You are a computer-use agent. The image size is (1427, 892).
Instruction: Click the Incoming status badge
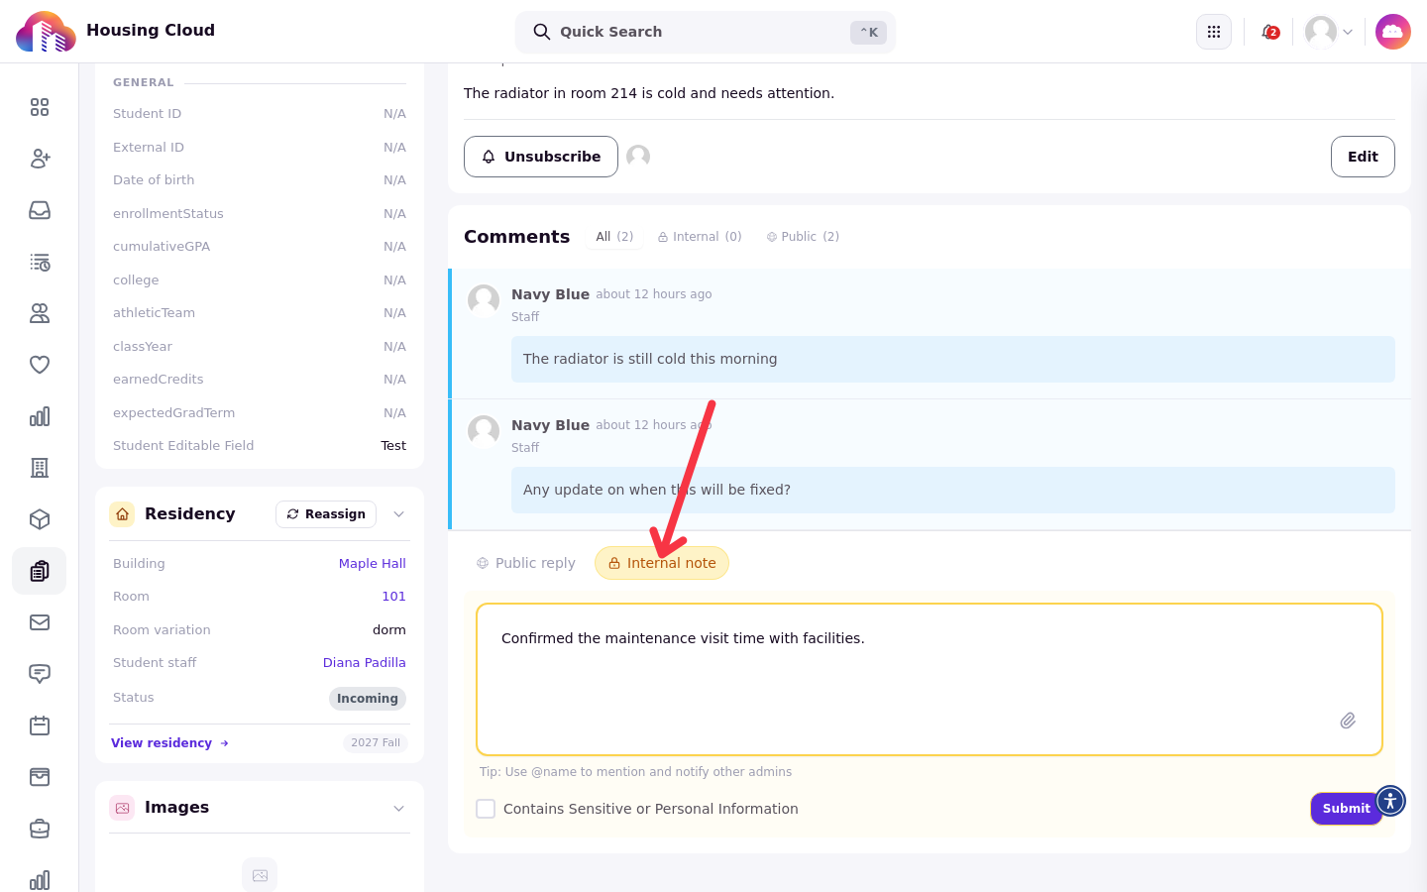pyautogui.click(x=368, y=699)
